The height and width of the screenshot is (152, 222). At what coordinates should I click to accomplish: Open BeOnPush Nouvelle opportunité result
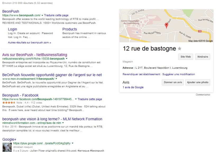pos(52,75)
